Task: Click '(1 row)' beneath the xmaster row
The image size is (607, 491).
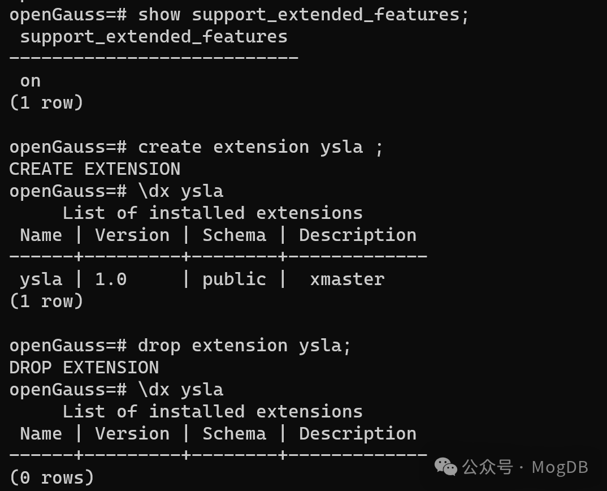Action: point(46,302)
